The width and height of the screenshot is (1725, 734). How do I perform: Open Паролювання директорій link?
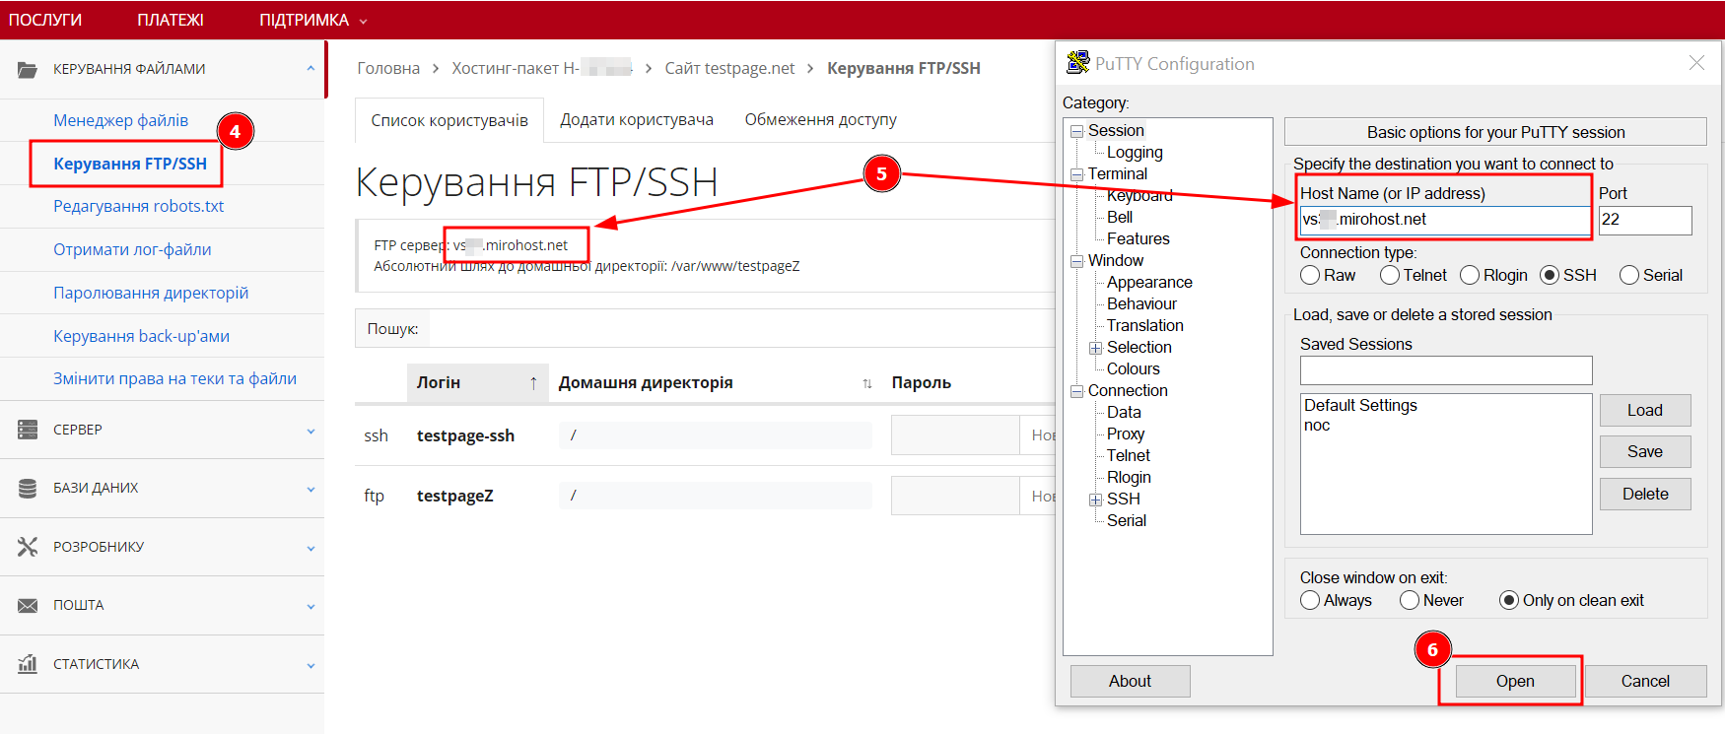tap(151, 293)
